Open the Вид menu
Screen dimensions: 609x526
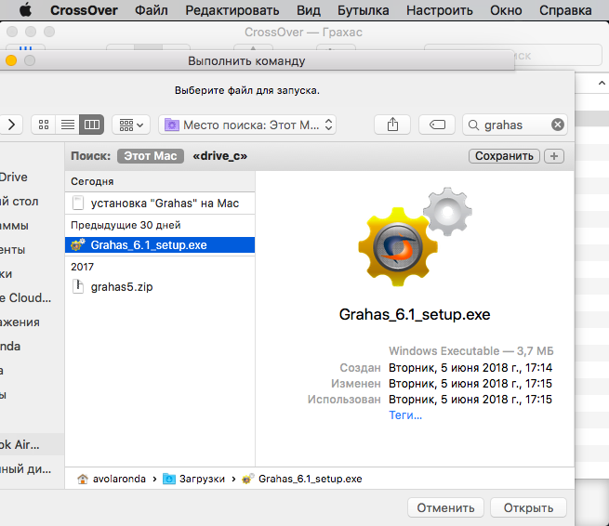(x=309, y=10)
